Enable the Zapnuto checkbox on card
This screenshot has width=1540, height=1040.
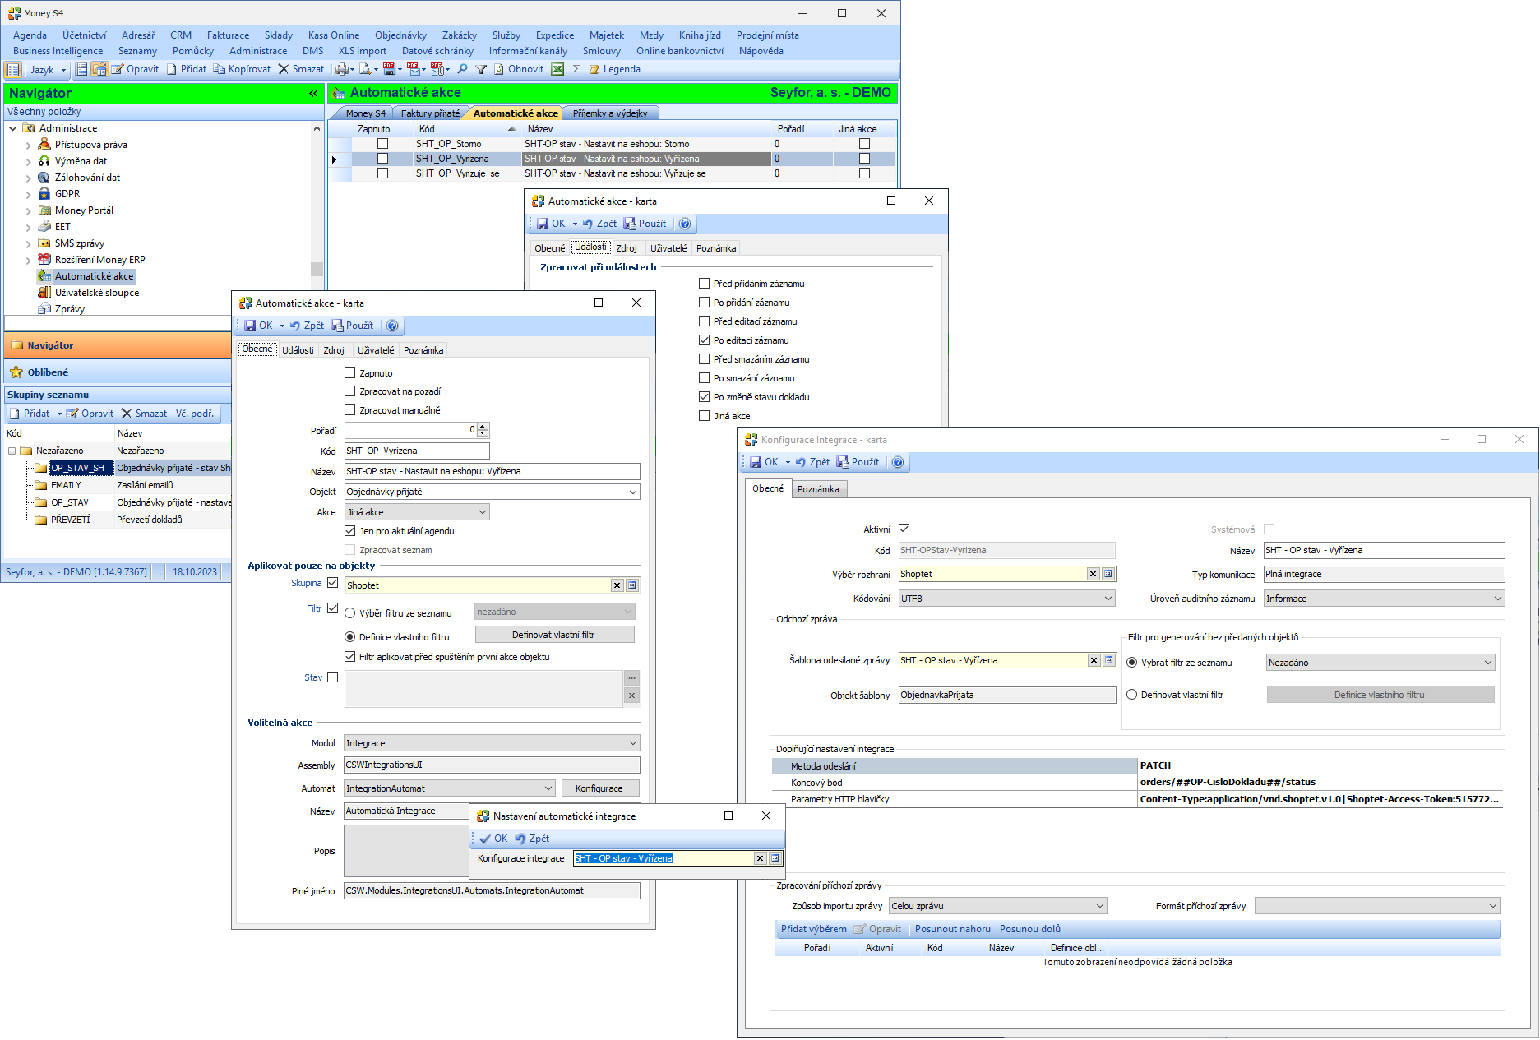tap(350, 373)
